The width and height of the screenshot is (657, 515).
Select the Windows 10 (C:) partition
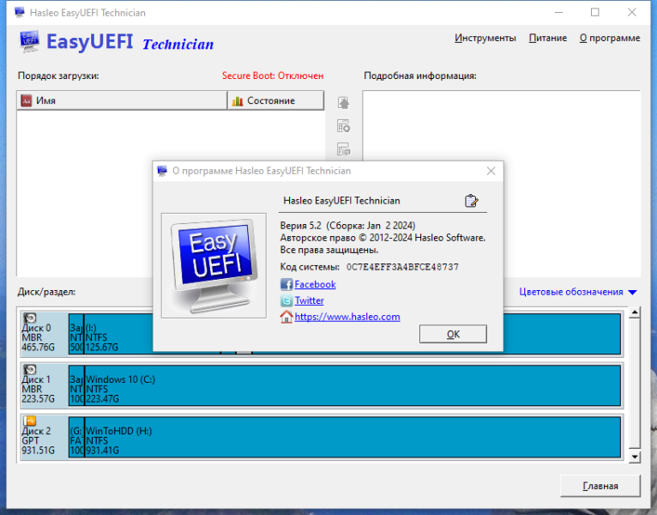[x=353, y=385]
